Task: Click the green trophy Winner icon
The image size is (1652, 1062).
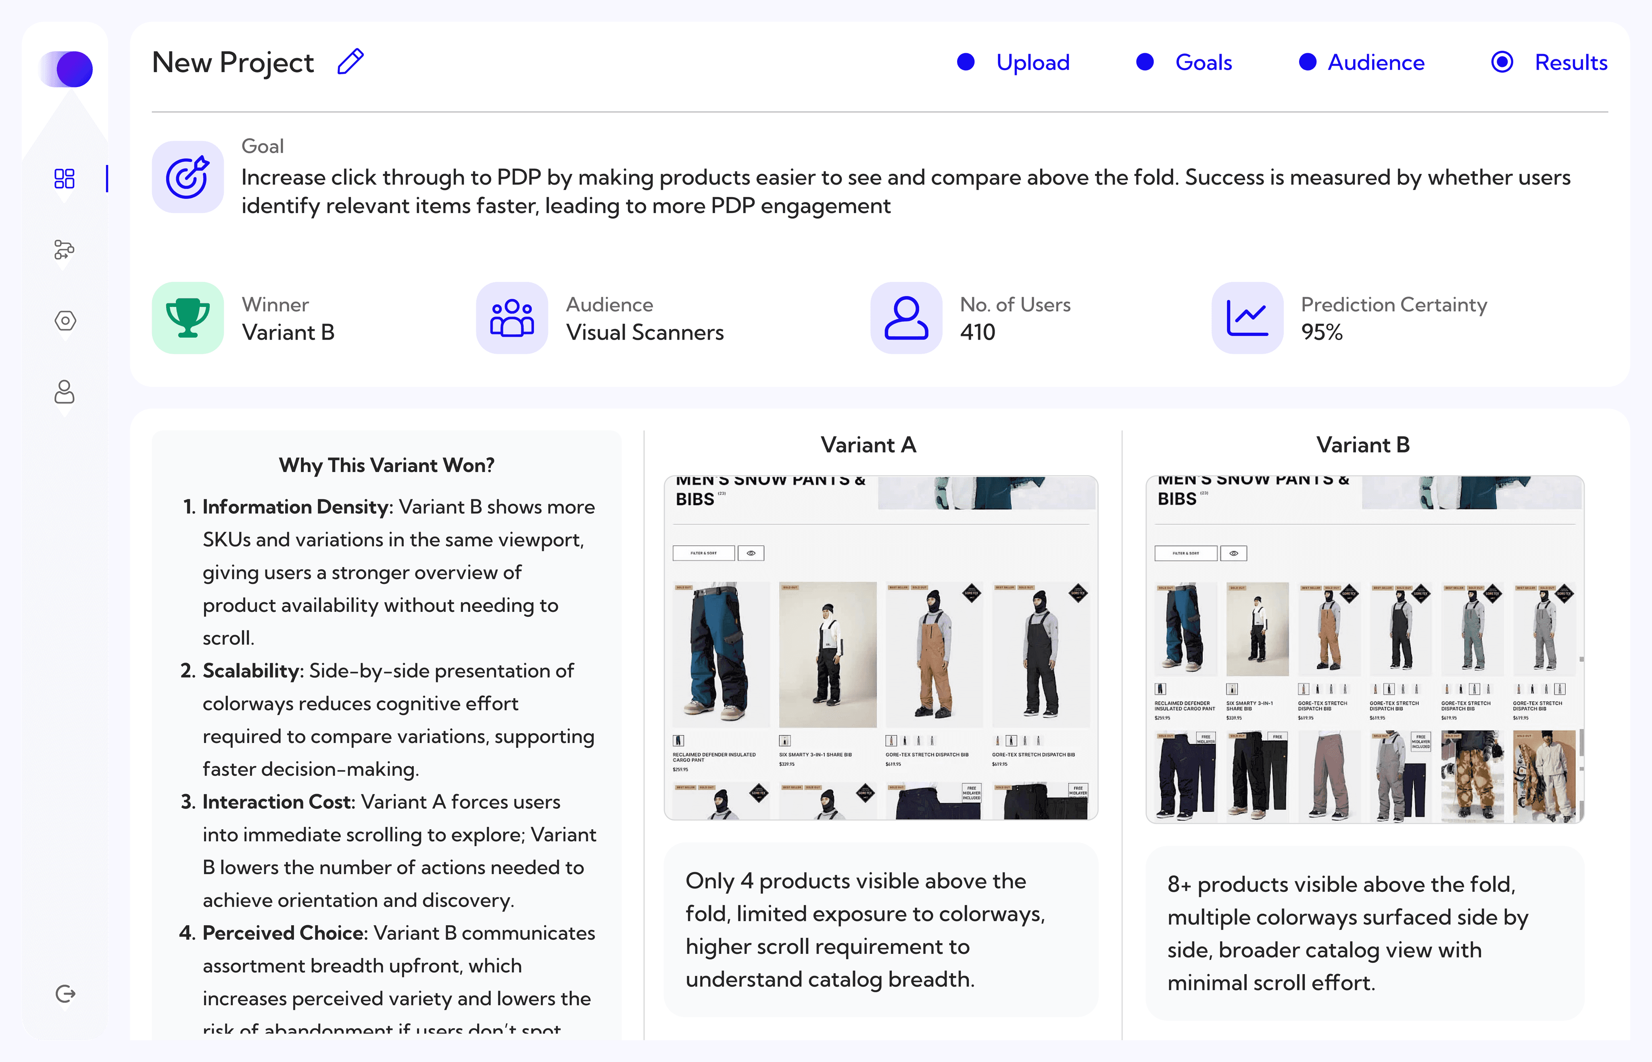Action: click(188, 318)
